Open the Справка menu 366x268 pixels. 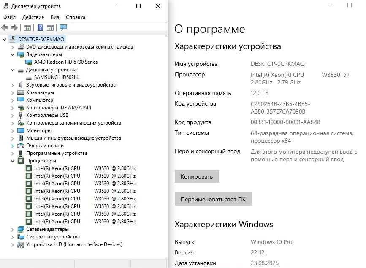tap(76, 17)
